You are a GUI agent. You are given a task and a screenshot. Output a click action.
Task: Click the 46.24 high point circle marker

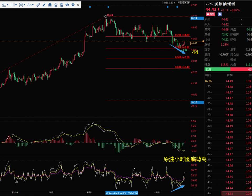[106, 16]
